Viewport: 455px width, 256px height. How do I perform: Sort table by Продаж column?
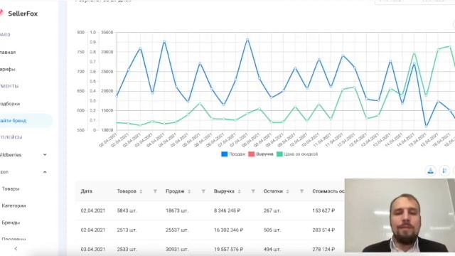click(x=189, y=191)
